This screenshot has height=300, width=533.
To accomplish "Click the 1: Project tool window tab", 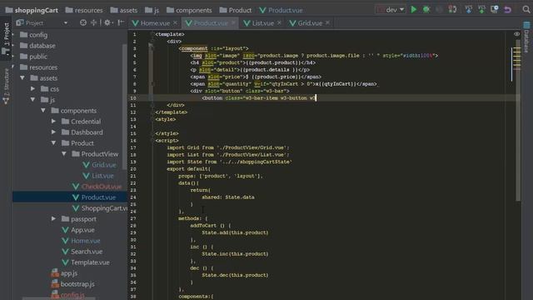I will tap(6, 39).
